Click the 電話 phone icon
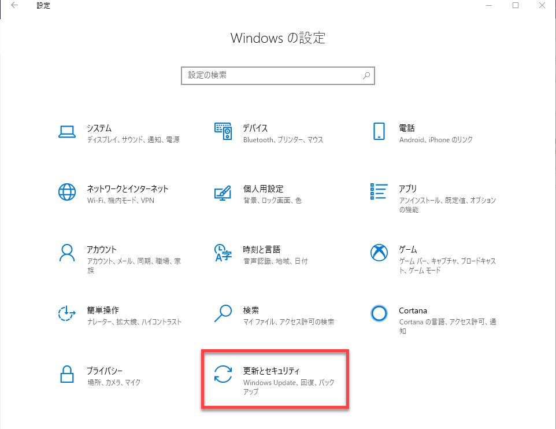 [x=379, y=131]
